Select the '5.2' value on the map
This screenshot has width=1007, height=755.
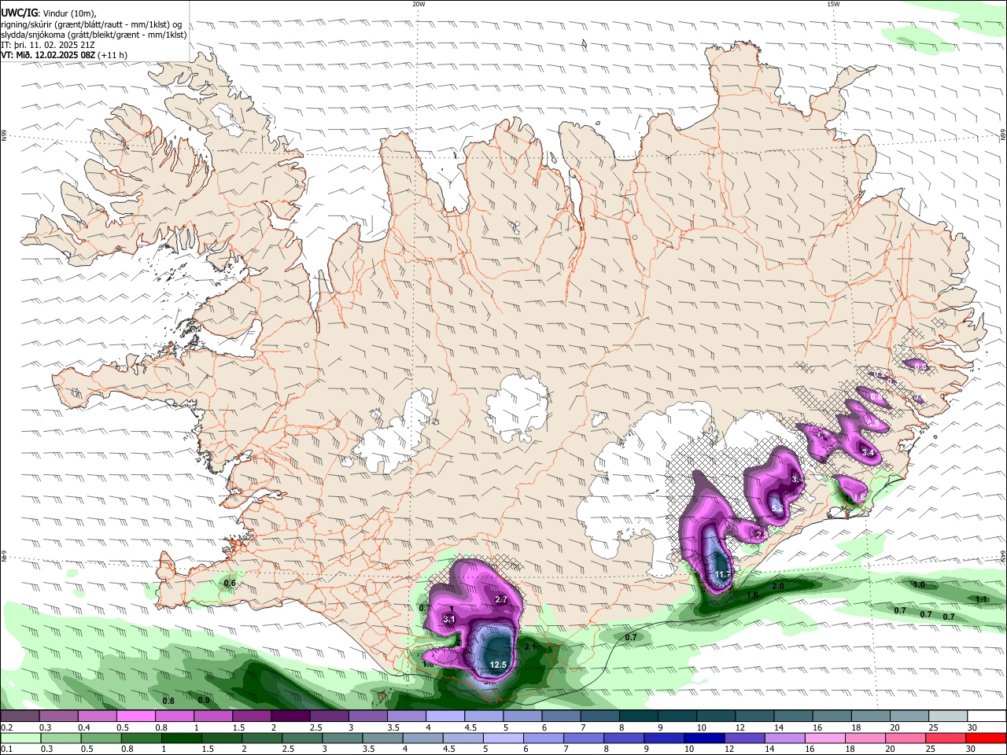coord(777,509)
